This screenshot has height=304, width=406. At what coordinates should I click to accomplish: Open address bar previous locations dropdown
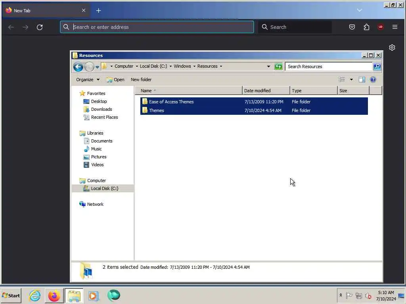click(x=268, y=66)
